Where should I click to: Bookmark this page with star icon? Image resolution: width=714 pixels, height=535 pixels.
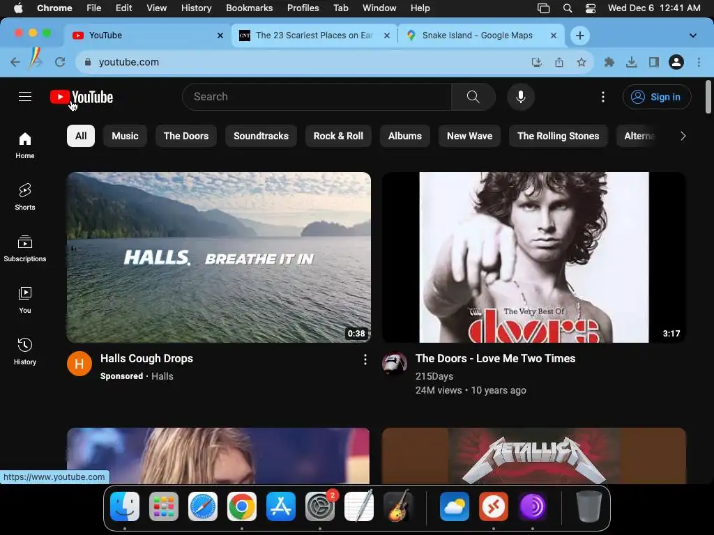[x=582, y=62]
